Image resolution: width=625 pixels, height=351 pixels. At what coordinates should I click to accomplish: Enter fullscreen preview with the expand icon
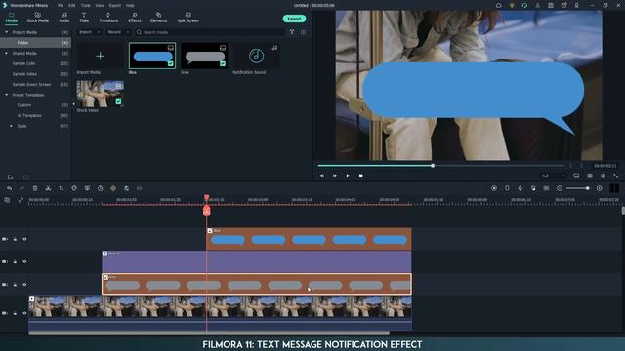click(x=616, y=175)
